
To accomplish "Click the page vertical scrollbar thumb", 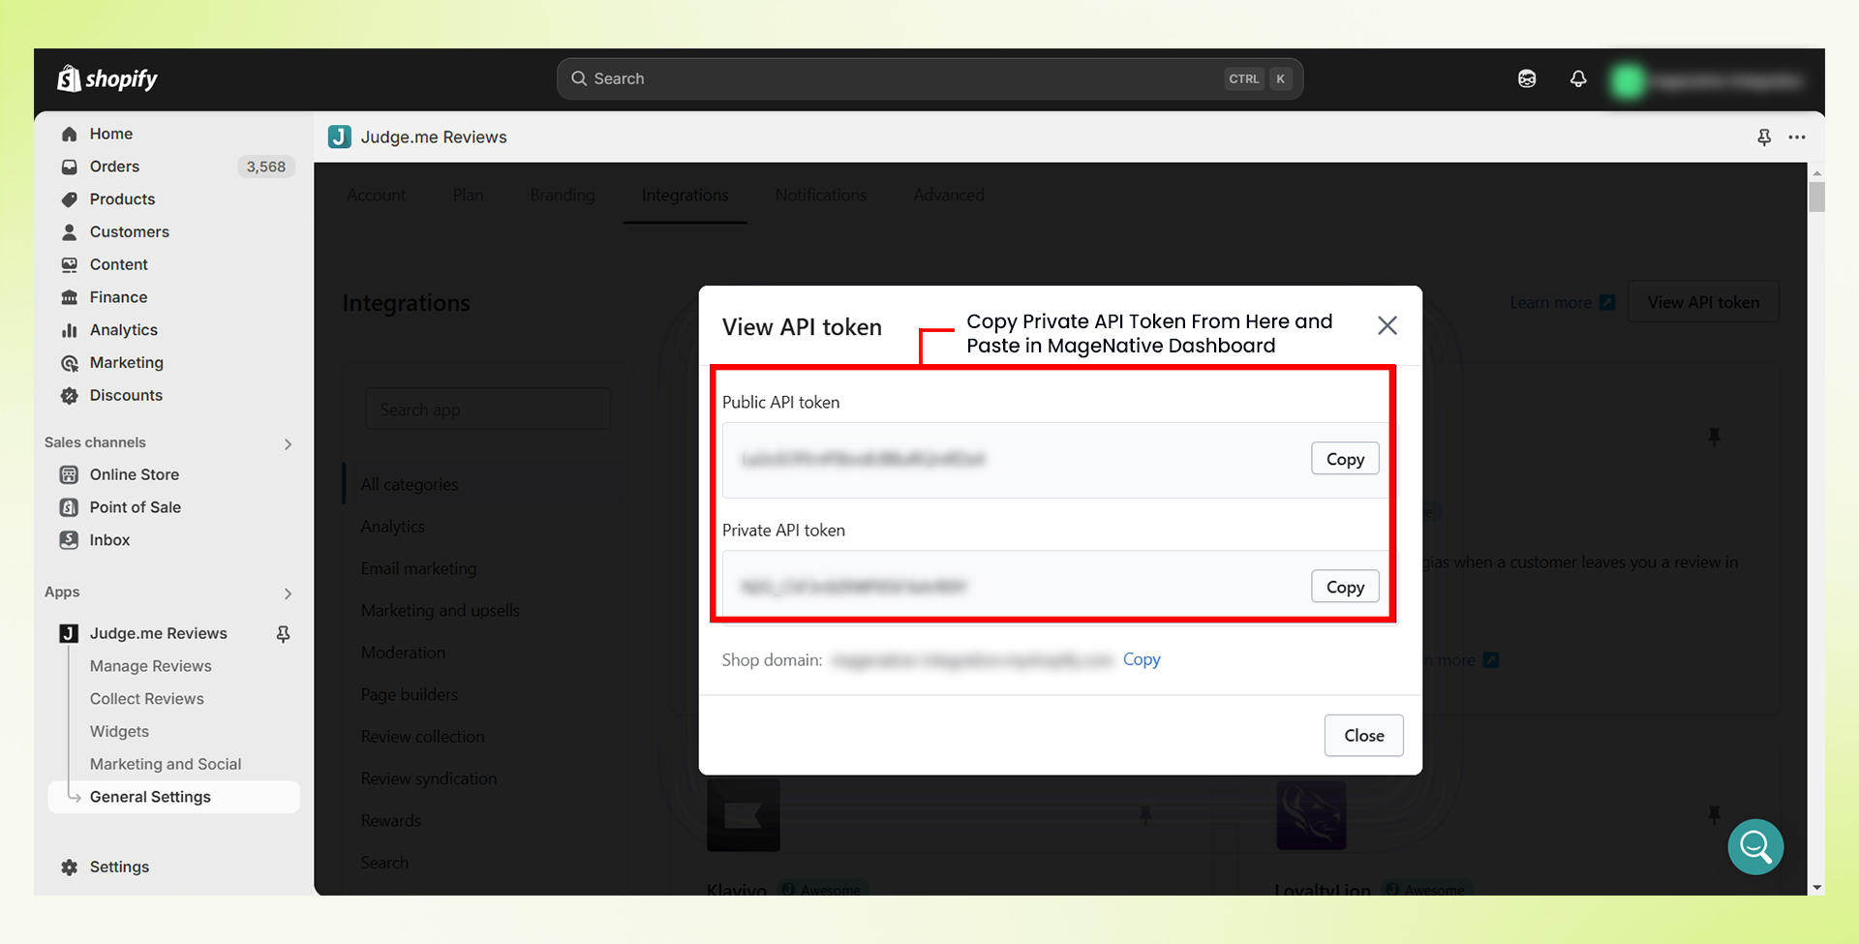I will tap(1816, 196).
